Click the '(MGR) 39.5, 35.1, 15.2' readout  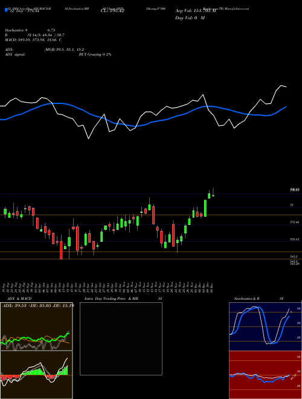pyautogui.click(x=64, y=50)
